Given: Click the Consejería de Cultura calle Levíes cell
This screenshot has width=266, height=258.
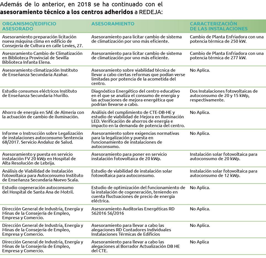Looking at the screenshot, I should click(43, 41).
